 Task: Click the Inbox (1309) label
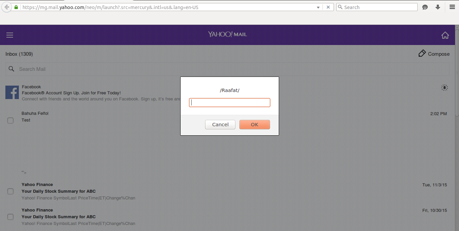19,54
